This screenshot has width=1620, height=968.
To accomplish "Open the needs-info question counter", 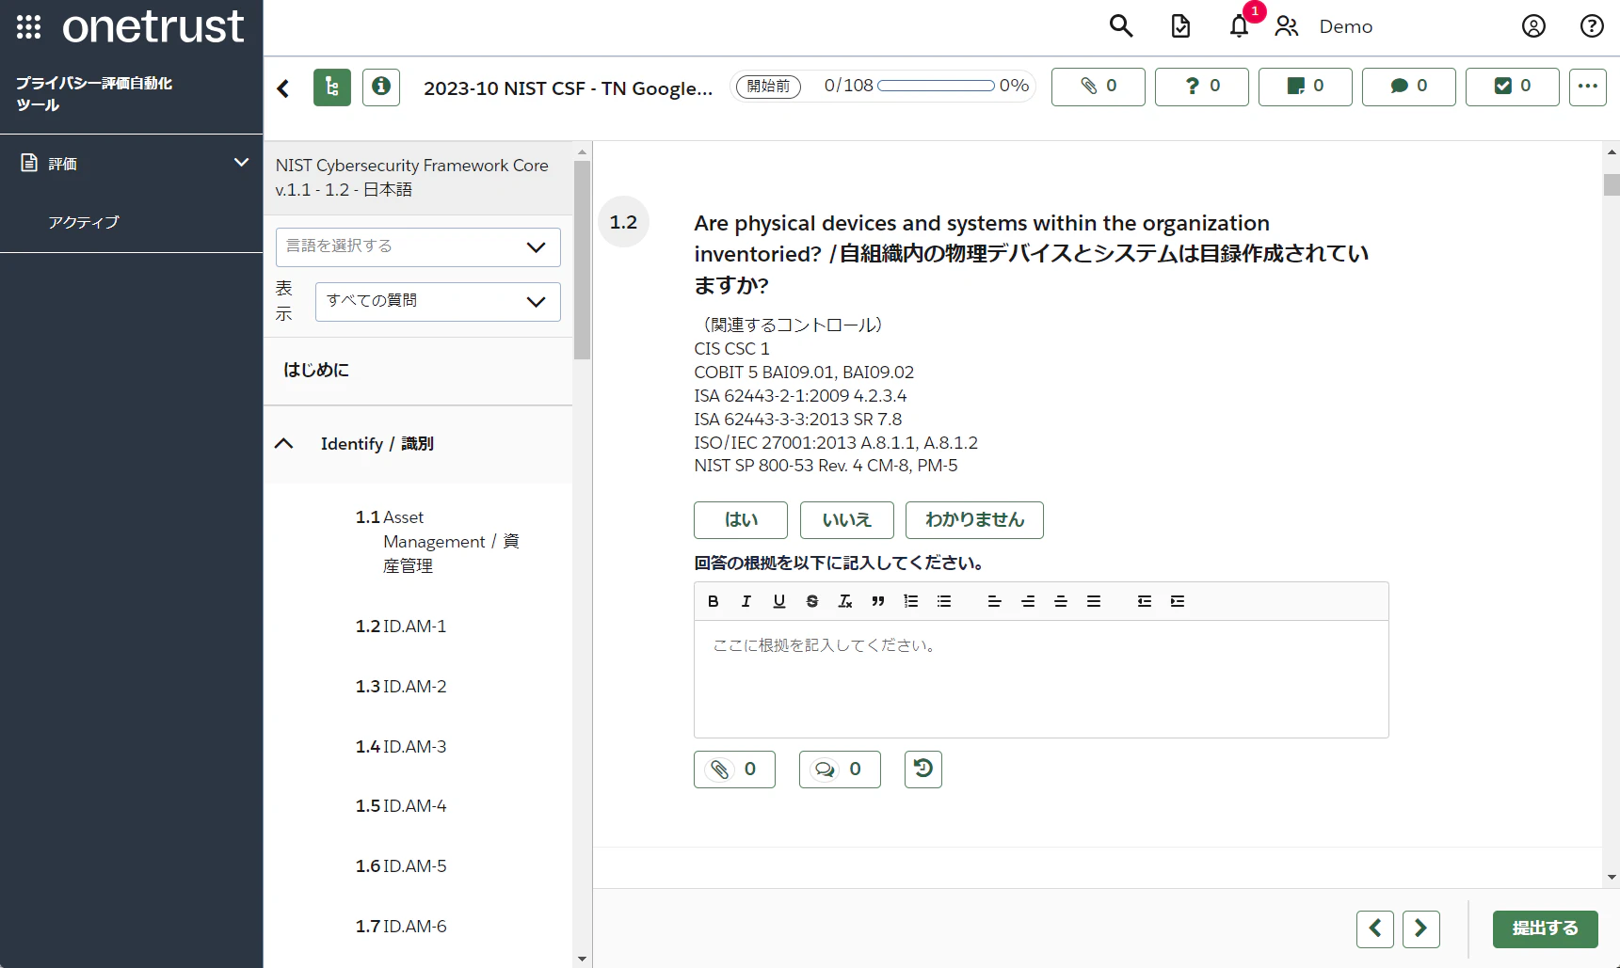I will (x=1202, y=87).
